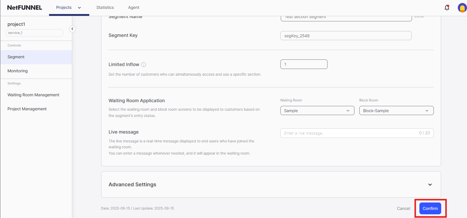Switch to the Statistics tab
467x218 pixels.
[105, 7]
